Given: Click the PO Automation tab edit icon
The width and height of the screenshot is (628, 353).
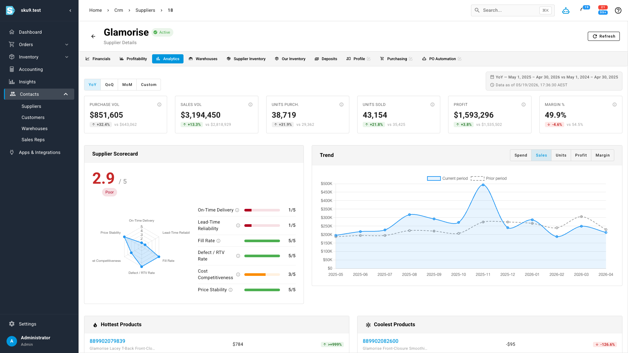Looking at the screenshot, I should pos(460,59).
